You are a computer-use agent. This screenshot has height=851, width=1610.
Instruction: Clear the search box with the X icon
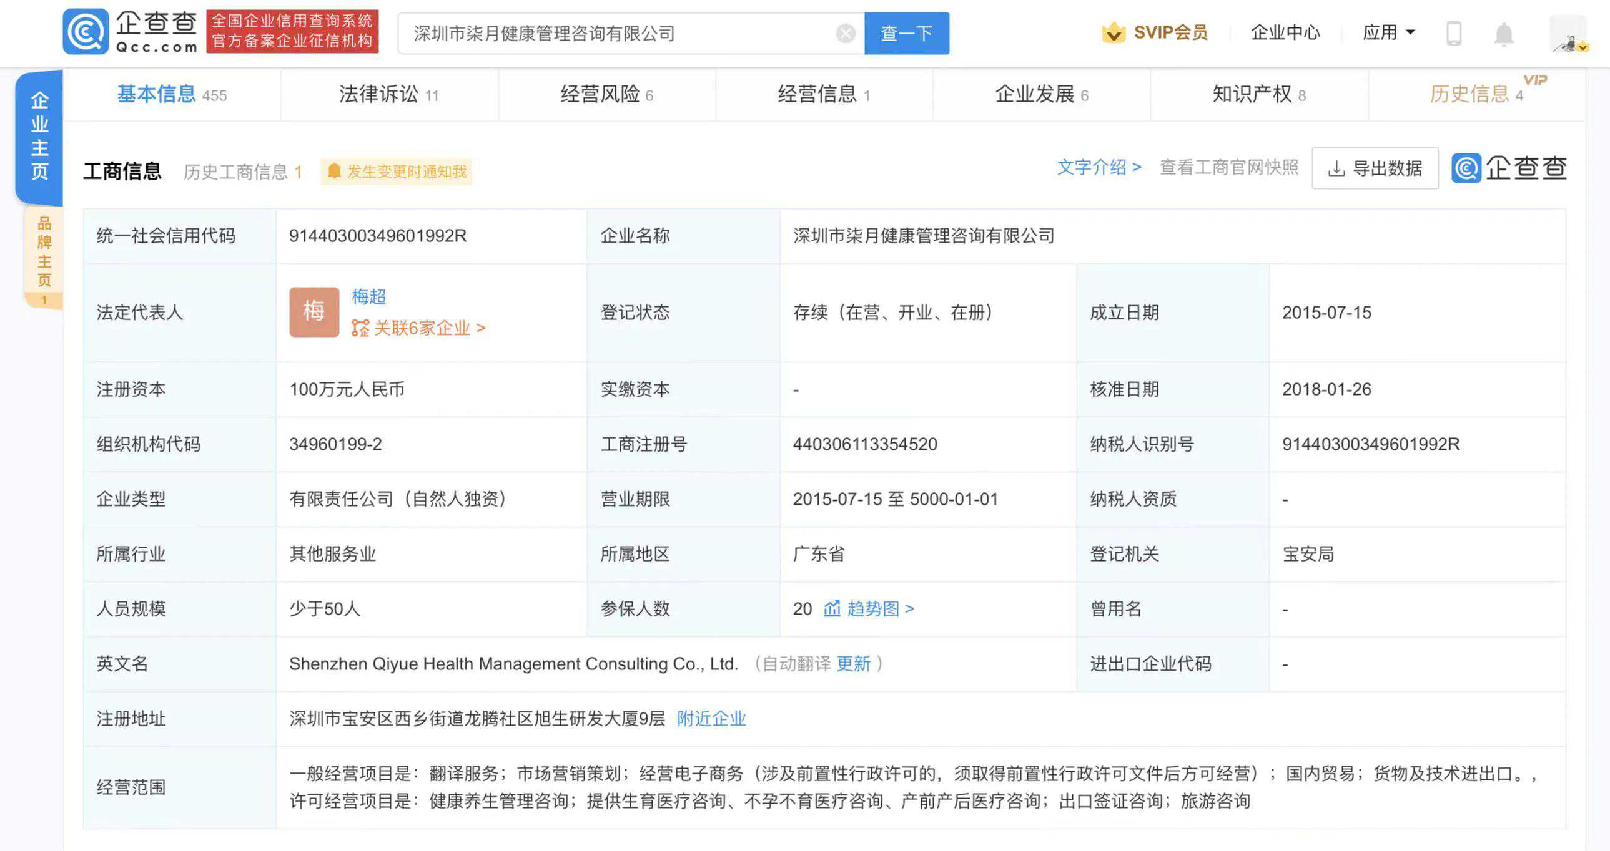845,33
